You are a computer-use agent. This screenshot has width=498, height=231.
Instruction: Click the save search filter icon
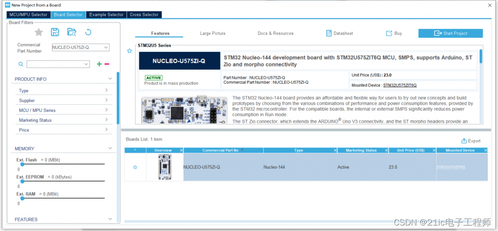pos(55,32)
